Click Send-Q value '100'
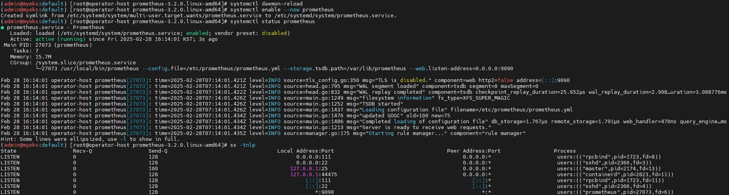Screen dimensions: 729x195 pyautogui.click(x=153, y=168)
